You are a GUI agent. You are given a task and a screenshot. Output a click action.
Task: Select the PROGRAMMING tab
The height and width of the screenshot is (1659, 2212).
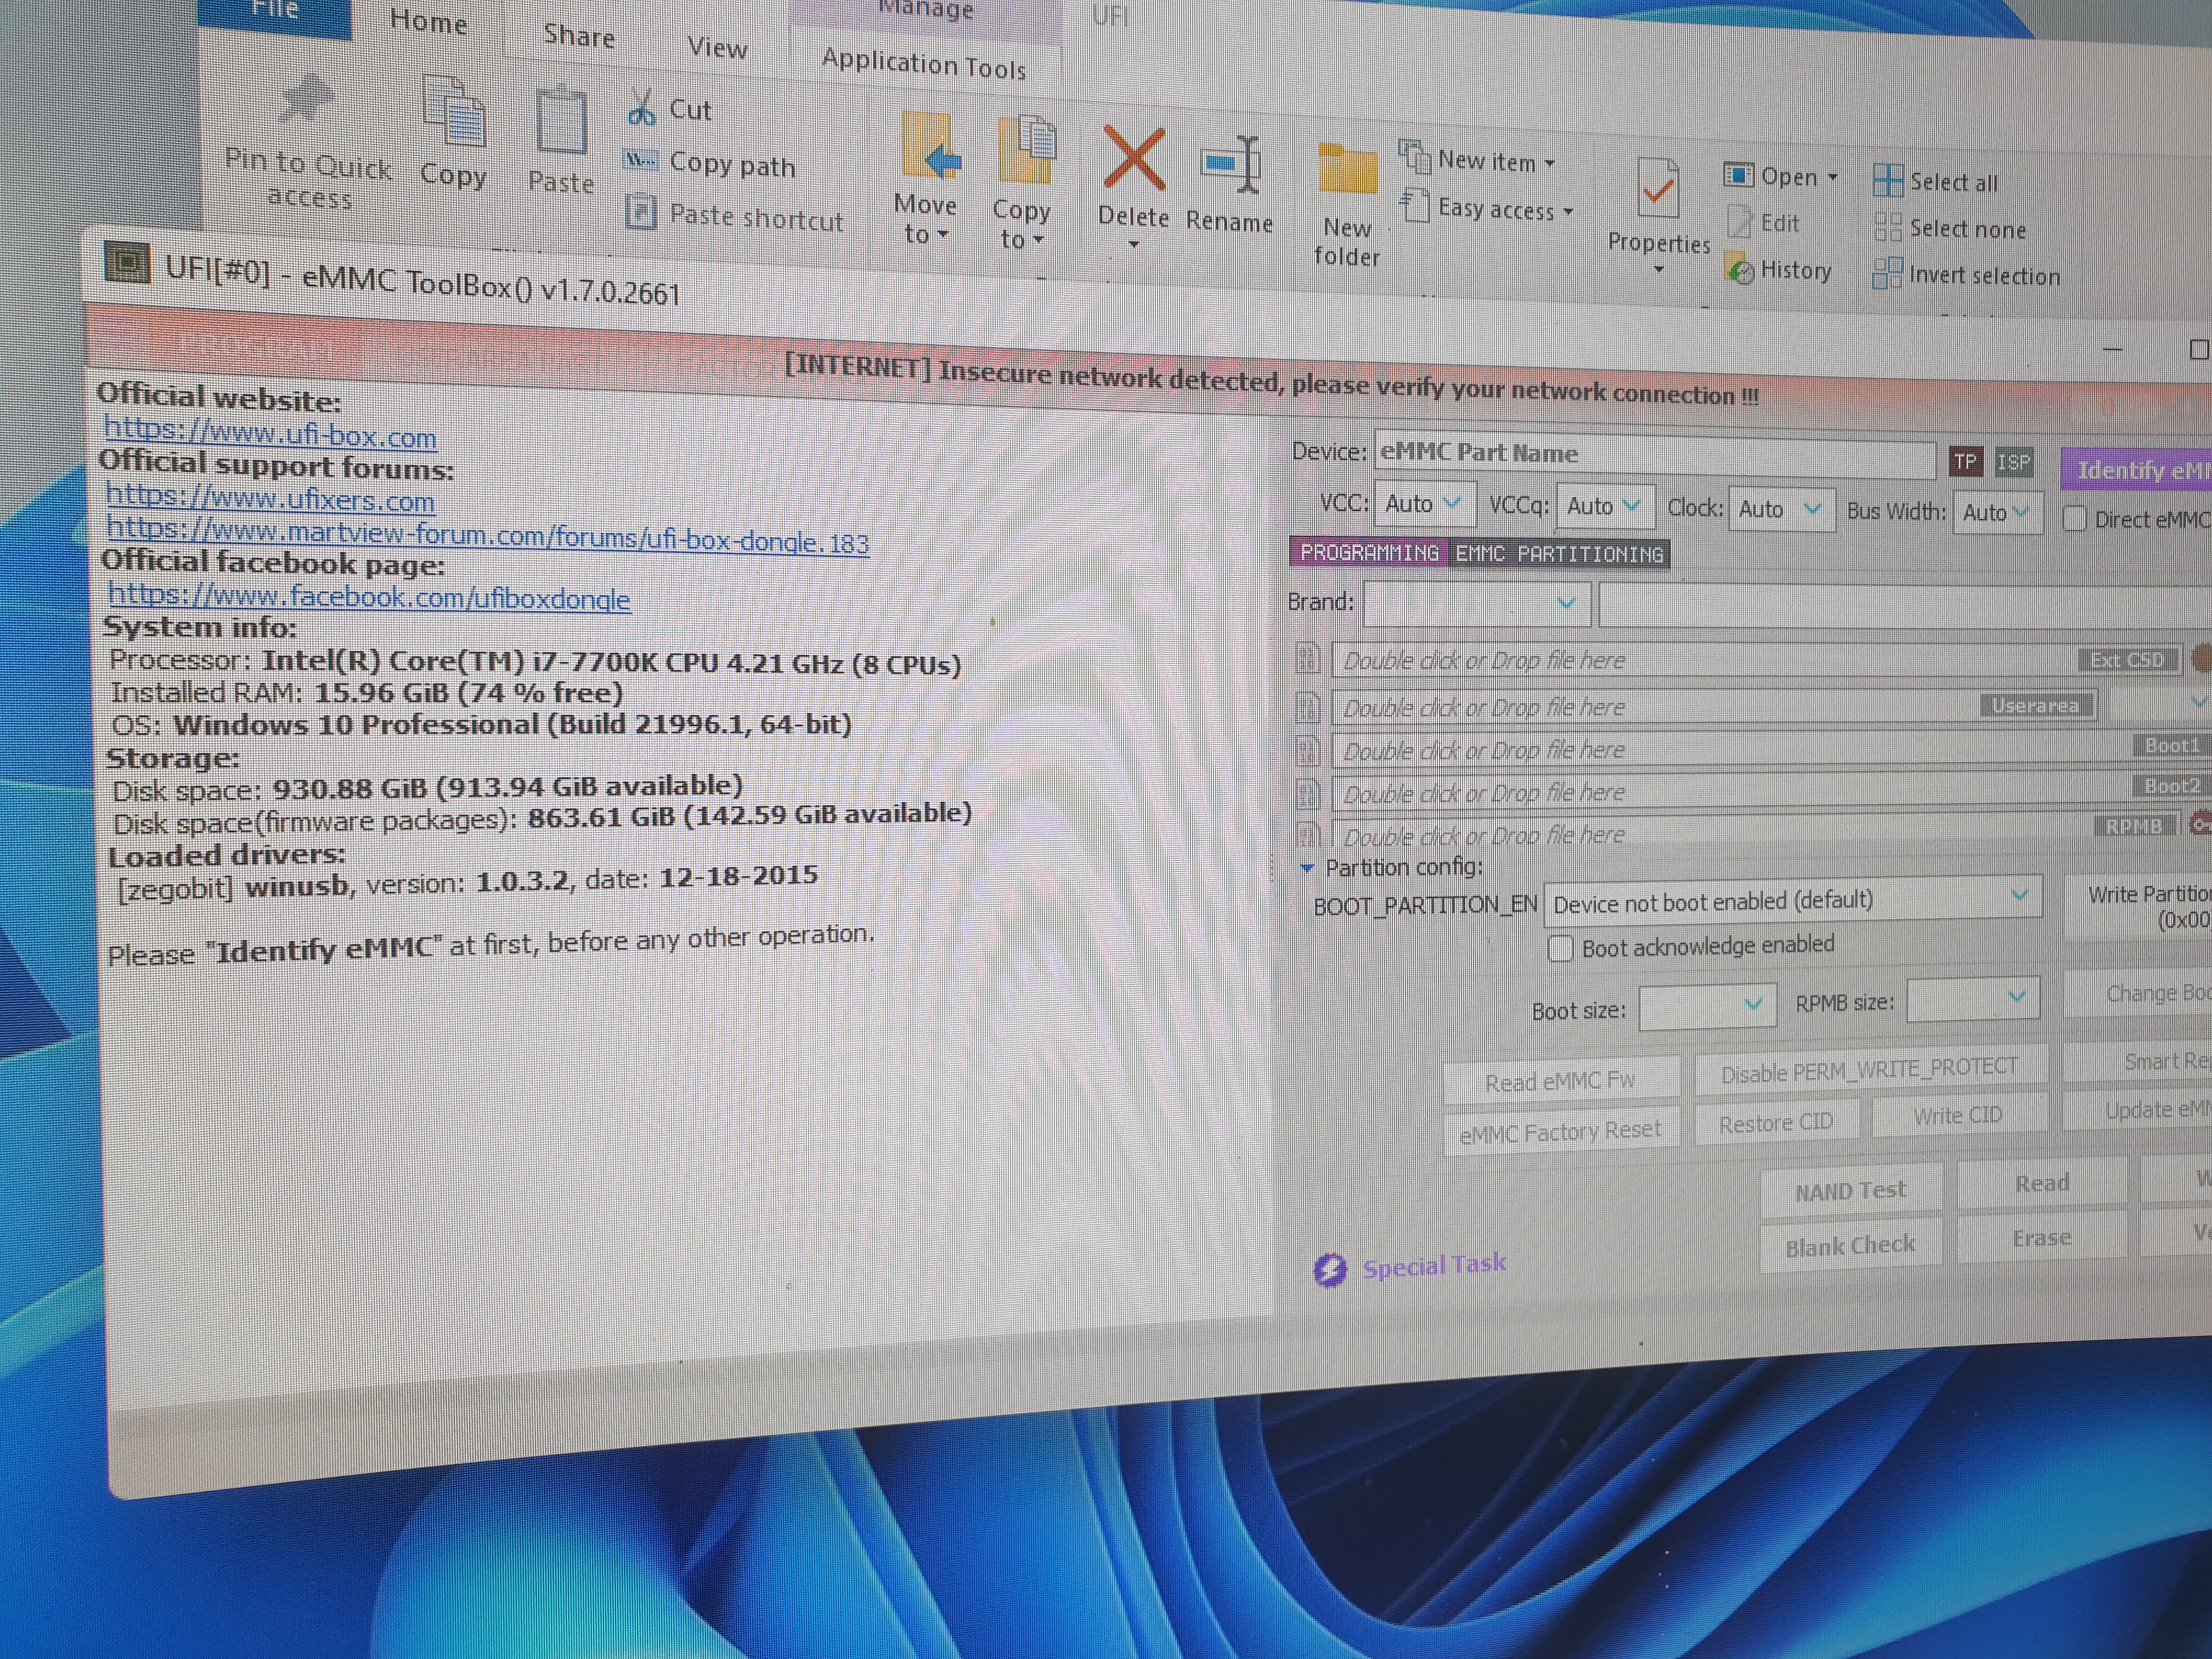pyautogui.click(x=1368, y=552)
